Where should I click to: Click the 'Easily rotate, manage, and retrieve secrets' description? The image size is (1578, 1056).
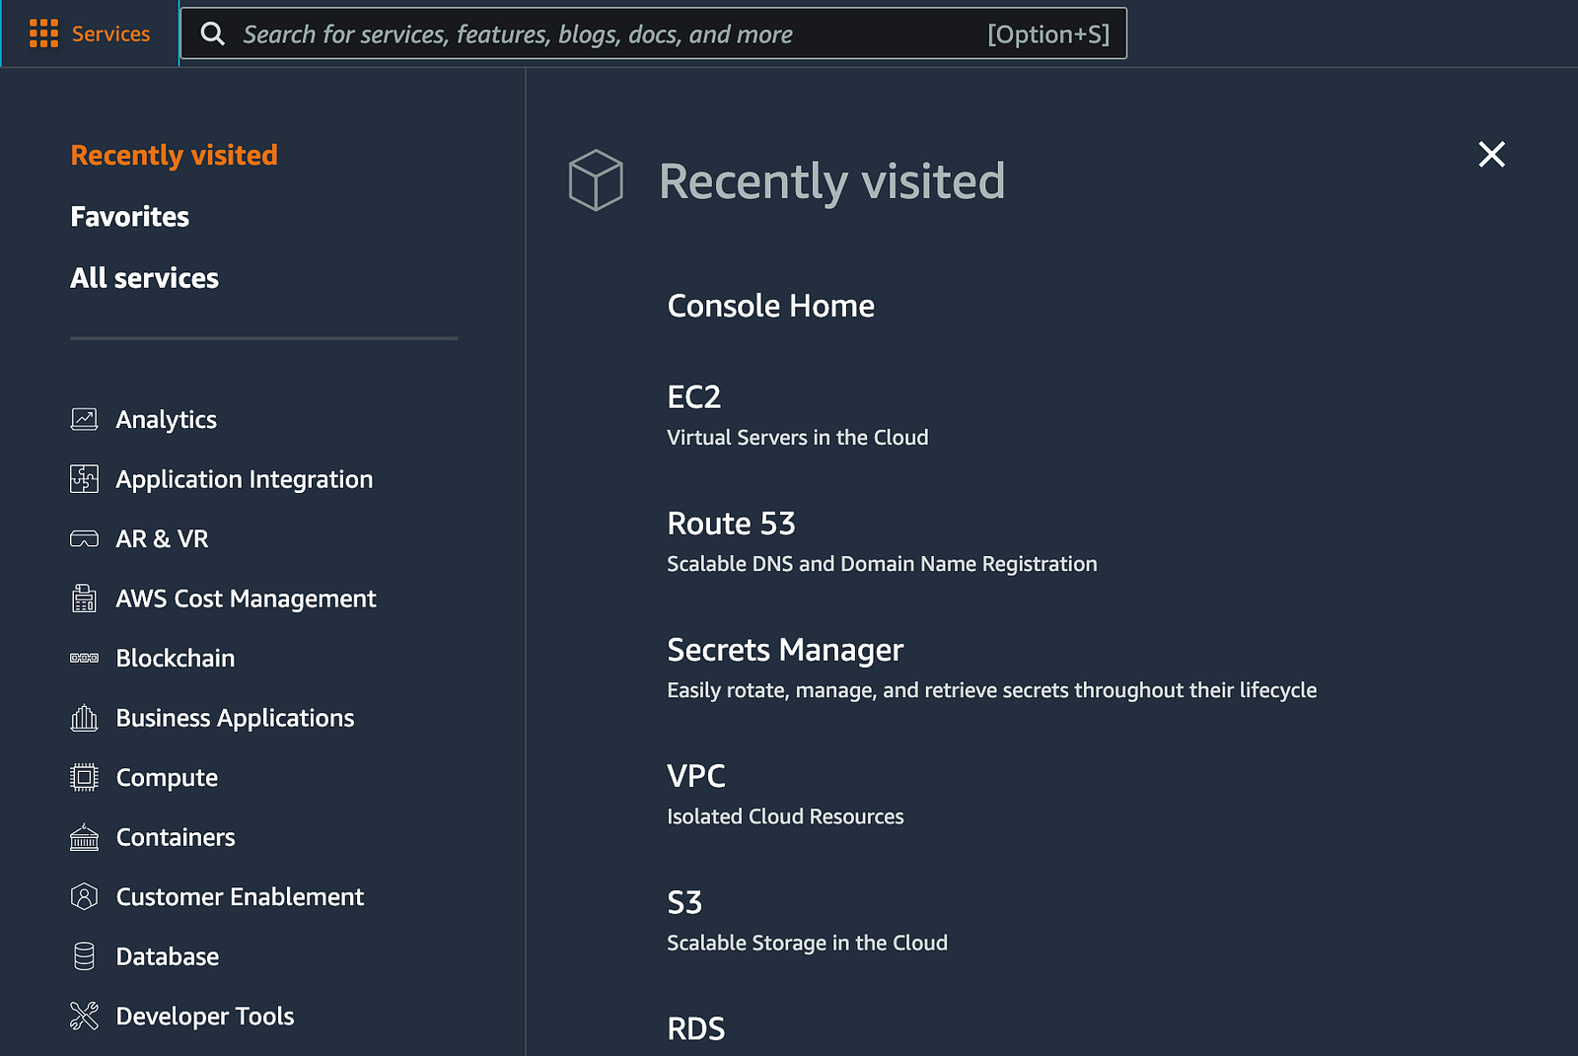click(x=992, y=690)
